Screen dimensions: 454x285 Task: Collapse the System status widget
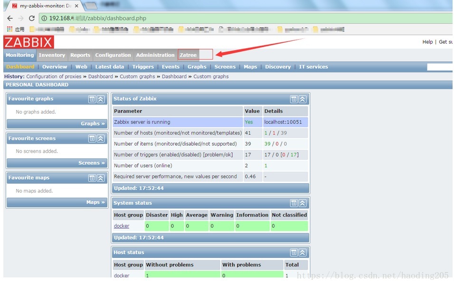pos(303,203)
